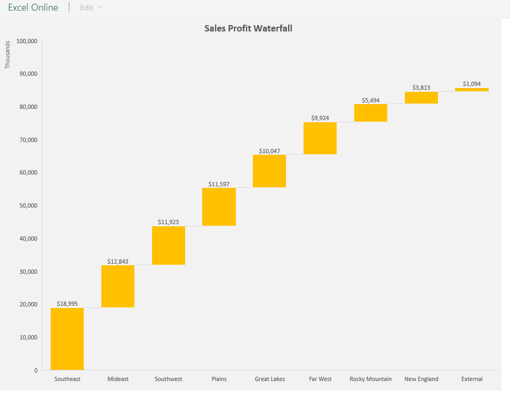The height and width of the screenshot is (396, 510).
Task: Click the Far West waterfall bar
Action: click(320, 138)
